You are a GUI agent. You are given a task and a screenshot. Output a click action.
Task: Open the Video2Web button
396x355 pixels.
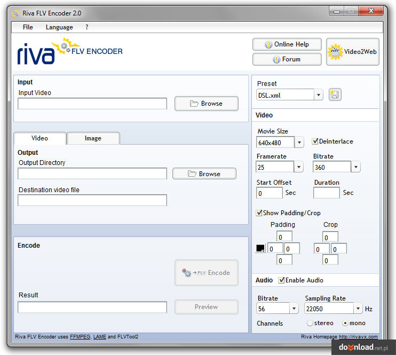353,52
